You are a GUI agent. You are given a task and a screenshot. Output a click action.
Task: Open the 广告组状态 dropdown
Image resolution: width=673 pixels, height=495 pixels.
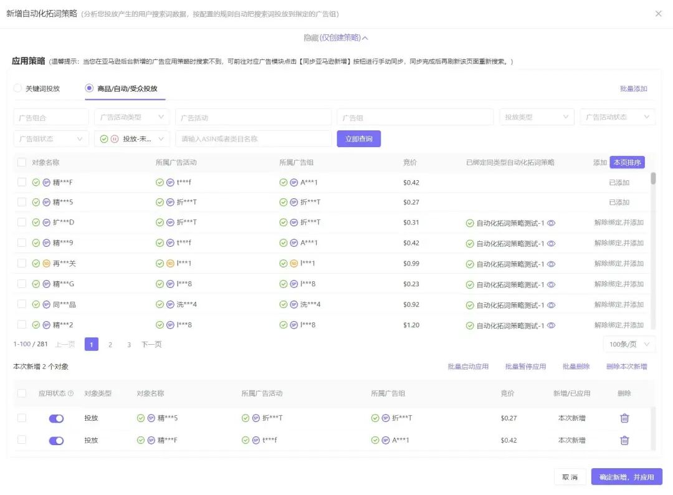point(51,138)
